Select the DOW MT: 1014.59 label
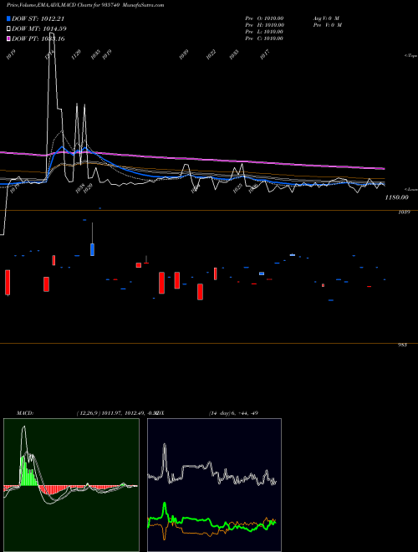Viewport: 418px width, 552px height. click(x=39, y=28)
